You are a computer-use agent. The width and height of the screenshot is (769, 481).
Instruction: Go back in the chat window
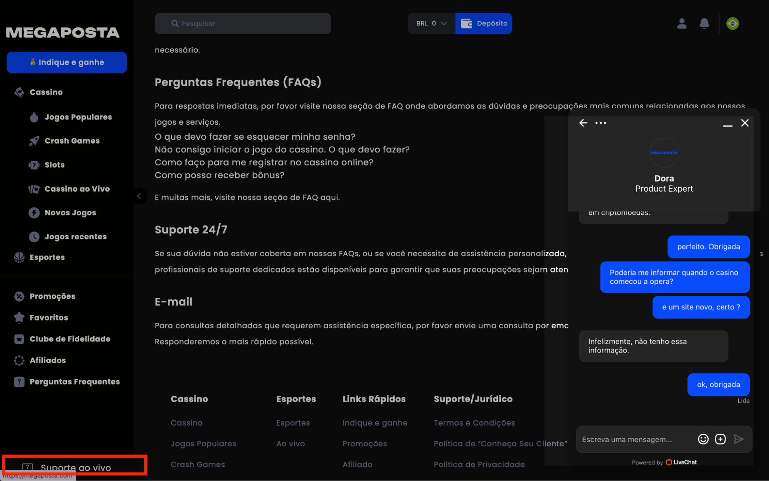583,123
